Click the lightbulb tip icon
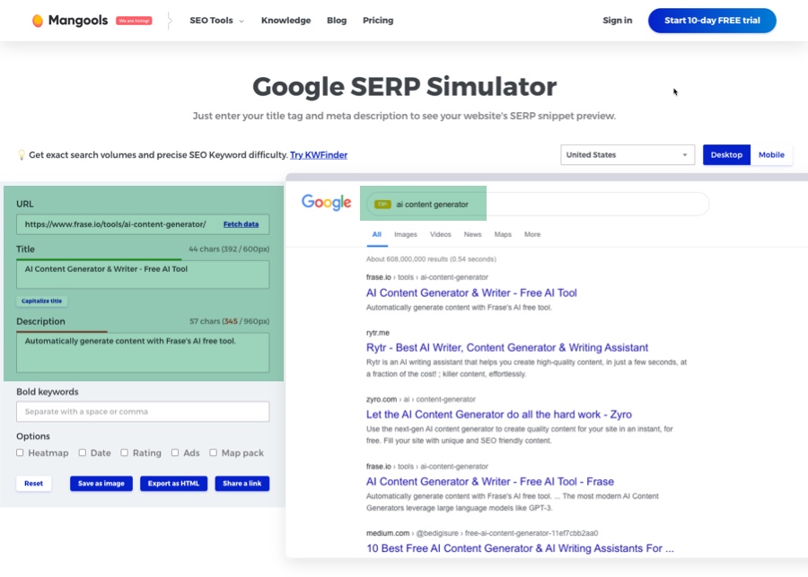808x577 pixels. pyautogui.click(x=22, y=155)
